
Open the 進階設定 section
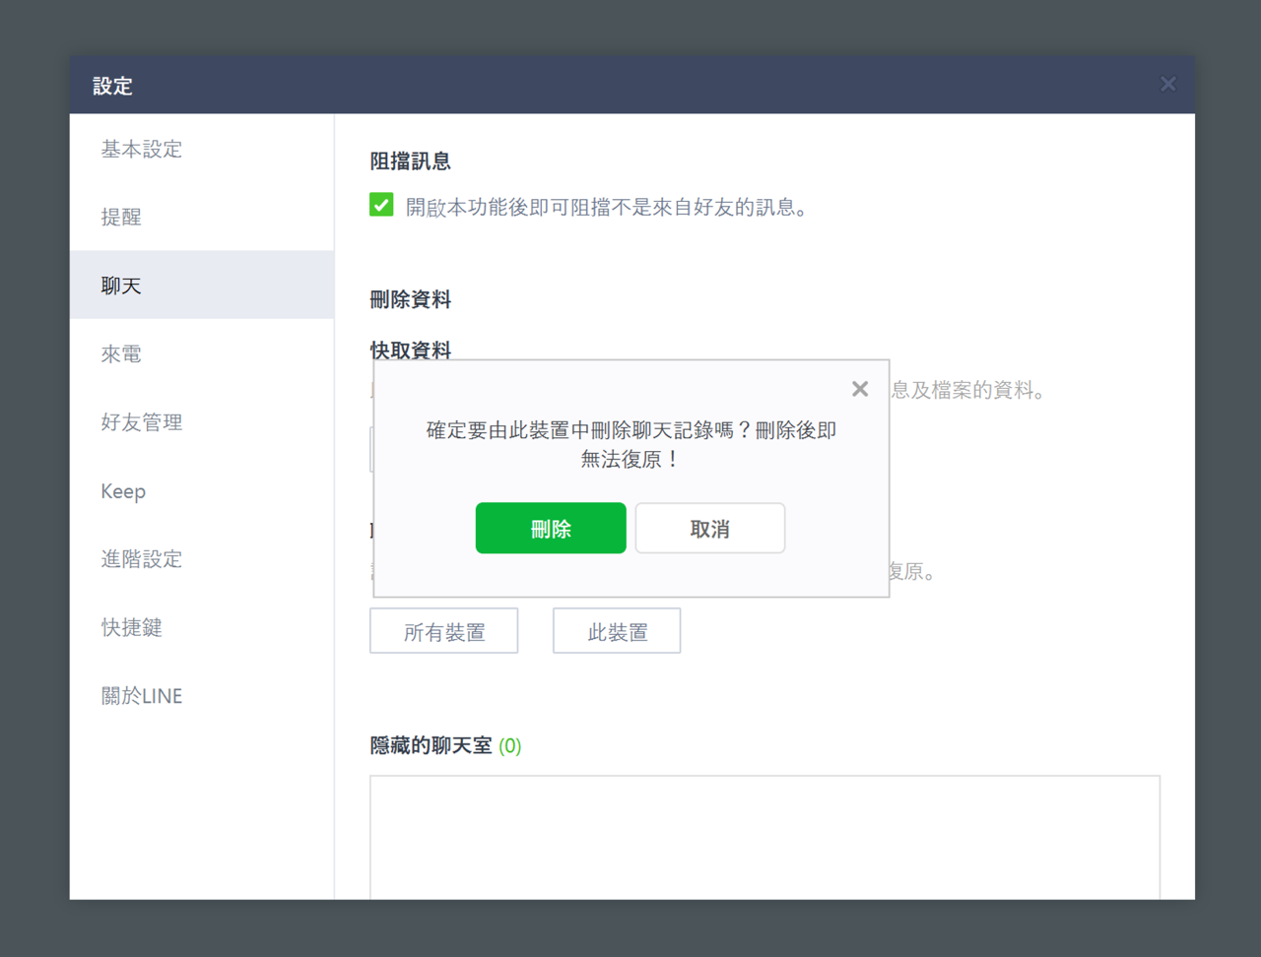(202, 558)
